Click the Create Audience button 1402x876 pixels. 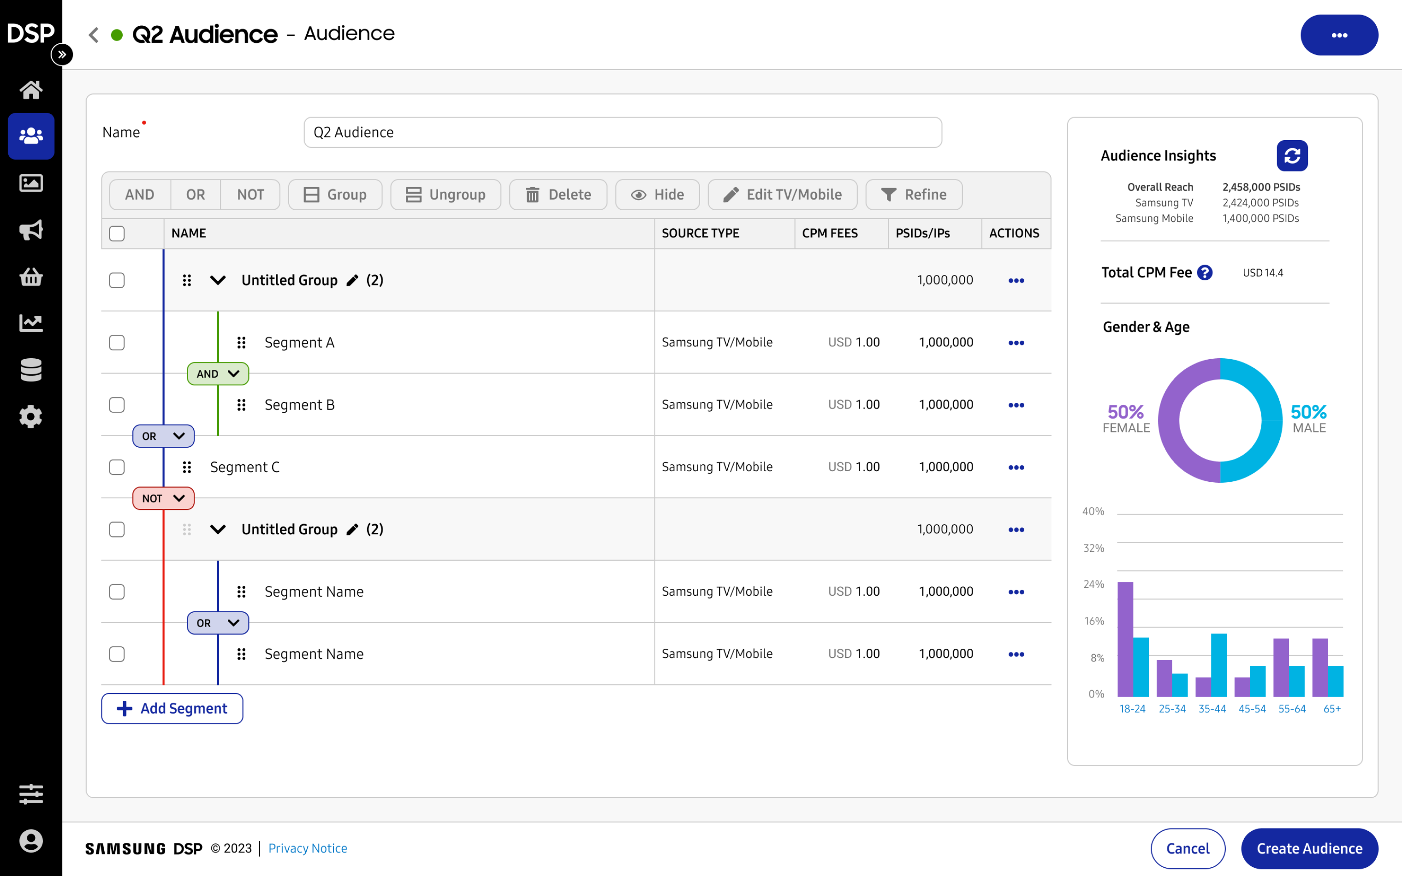pyautogui.click(x=1309, y=848)
